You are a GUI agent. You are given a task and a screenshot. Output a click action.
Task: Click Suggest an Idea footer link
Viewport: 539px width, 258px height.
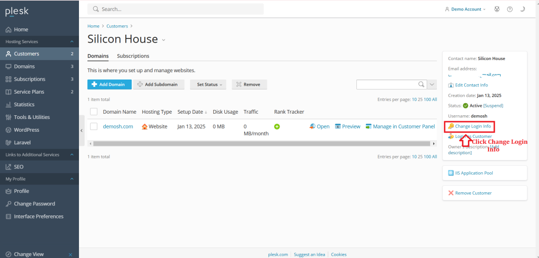coord(310,254)
